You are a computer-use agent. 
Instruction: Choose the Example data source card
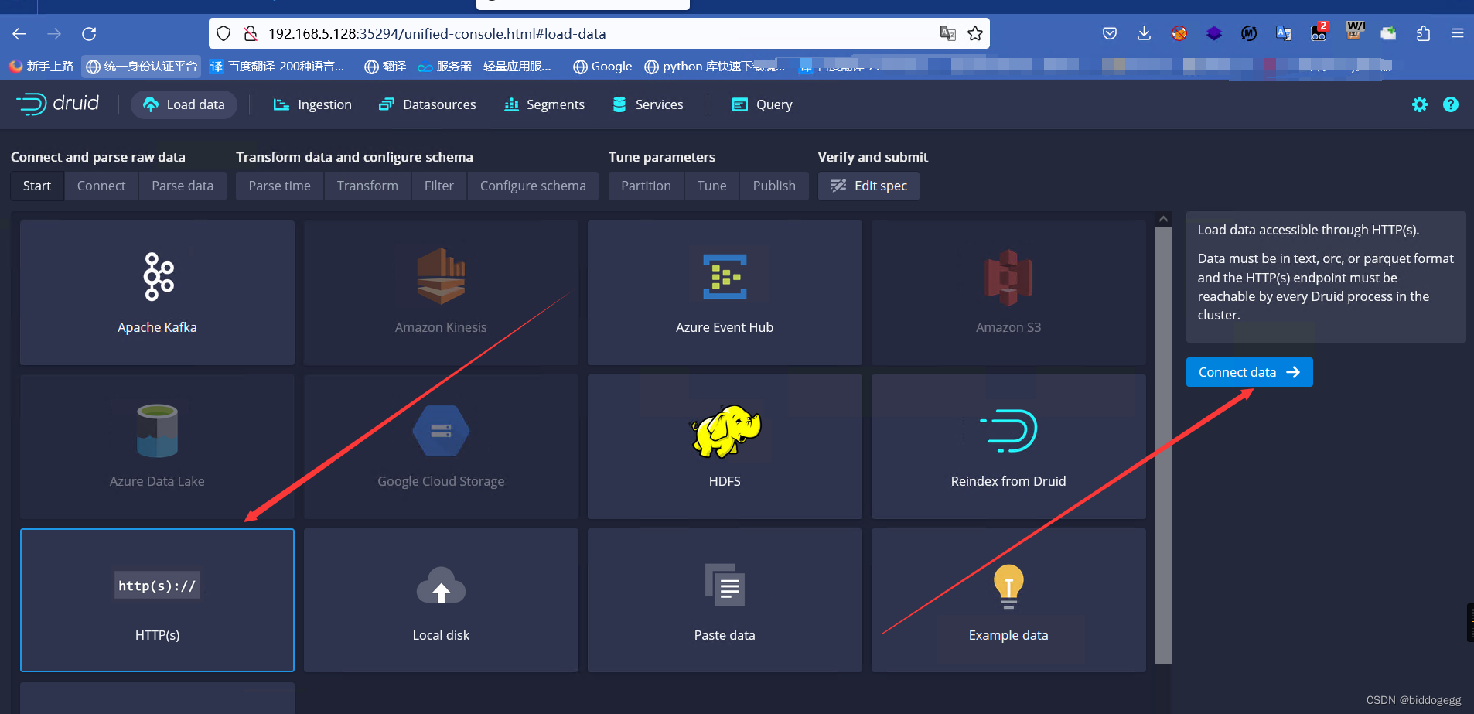(x=1008, y=600)
